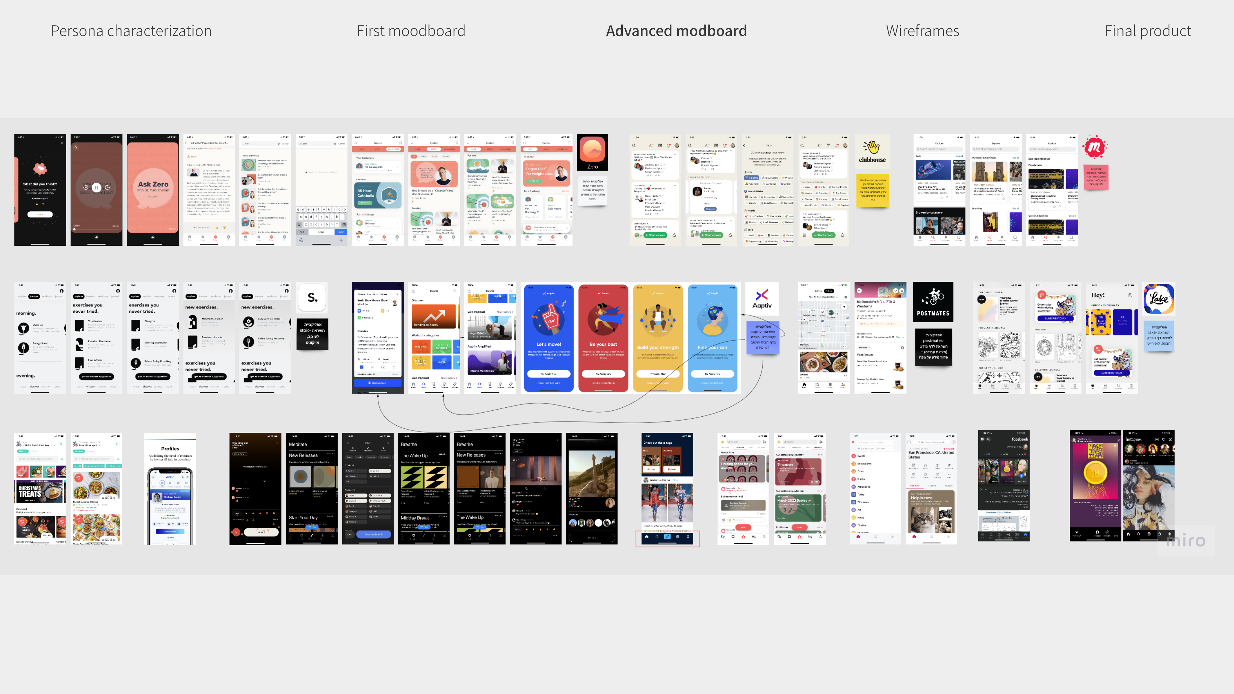Click the profile icon on Stoic morning screen
Screen dimensions: 1234x694
61,291
